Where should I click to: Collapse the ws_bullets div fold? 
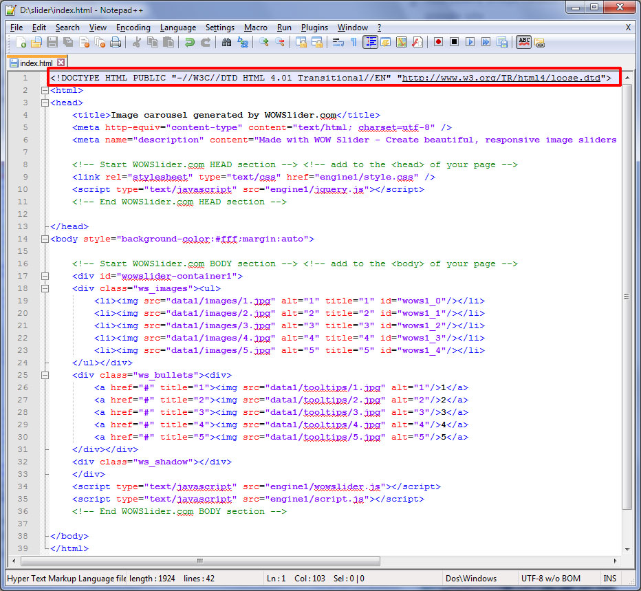point(45,375)
